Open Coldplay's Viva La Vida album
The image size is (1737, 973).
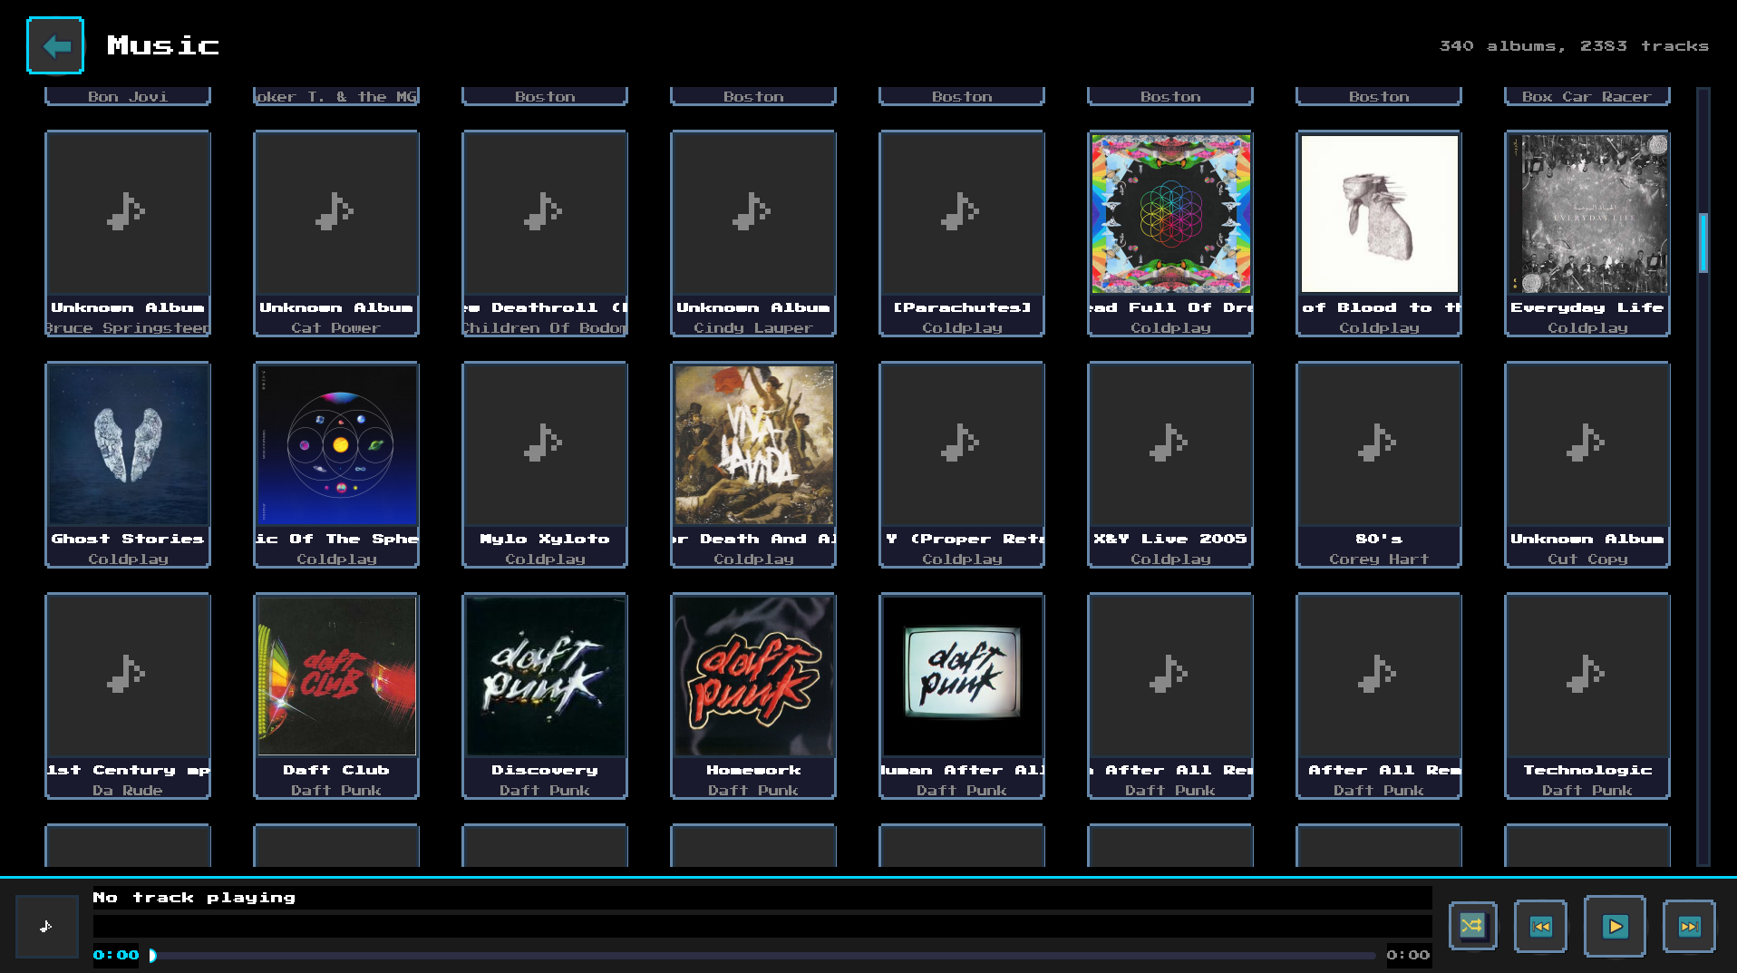(752, 444)
